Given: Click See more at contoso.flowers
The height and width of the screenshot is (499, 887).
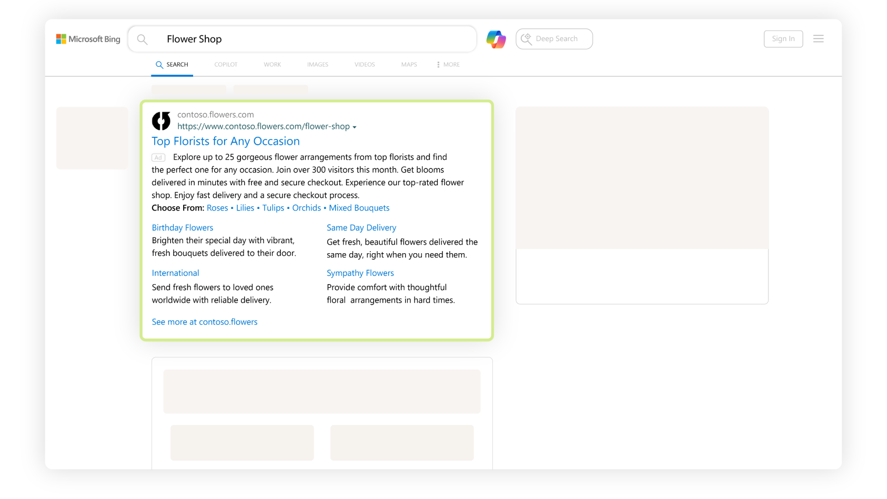Looking at the screenshot, I should [x=205, y=322].
